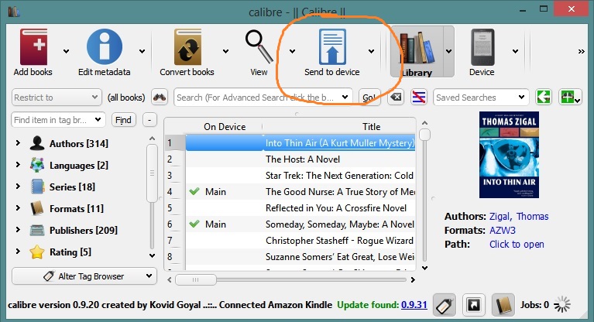
Task: Click the Publishers typewriter icon
Action: pyautogui.click(x=37, y=230)
